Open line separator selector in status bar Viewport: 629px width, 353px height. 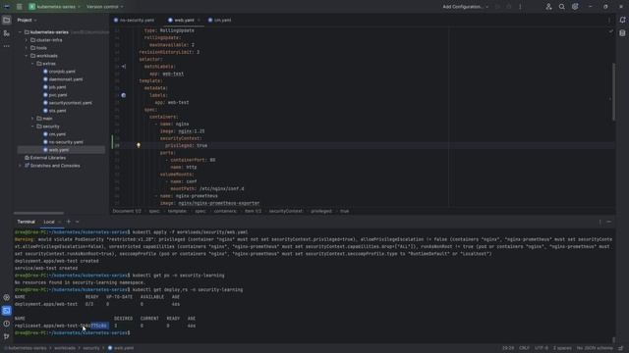(x=524, y=348)
